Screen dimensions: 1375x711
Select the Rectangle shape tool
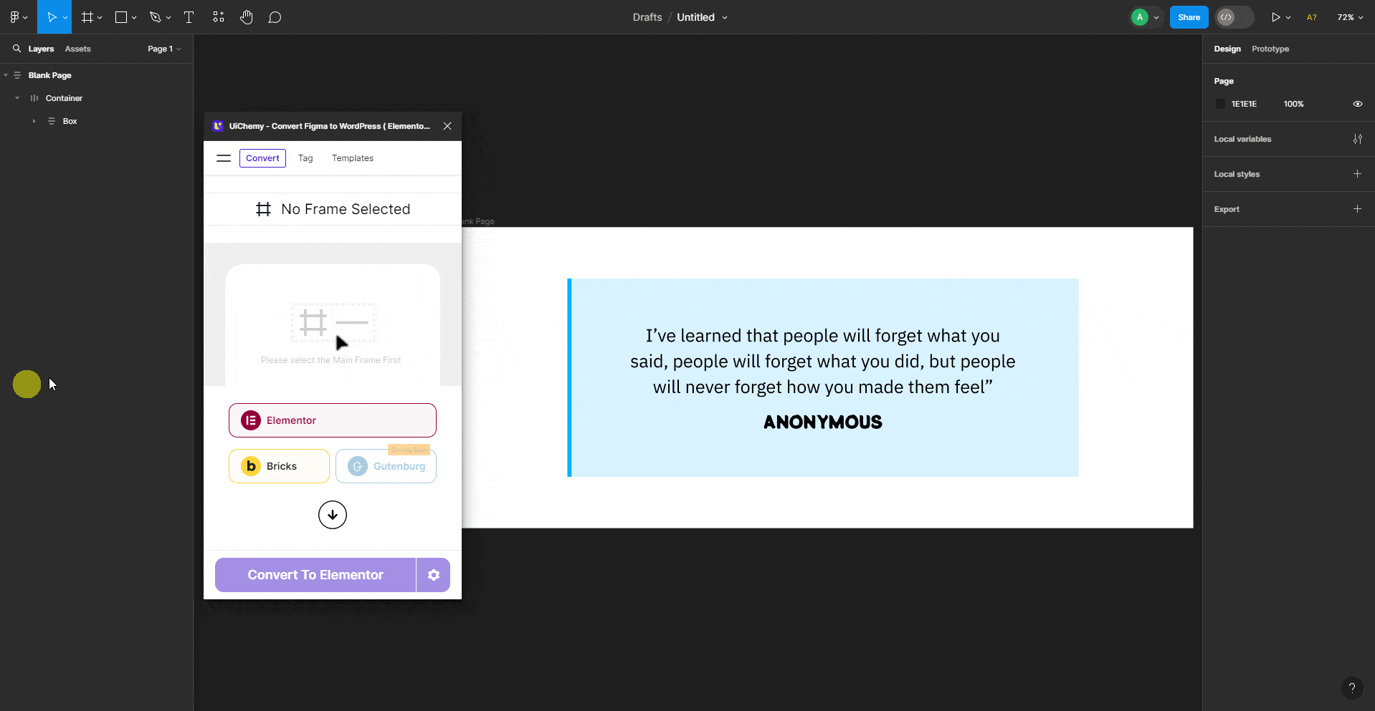tap(120, 16)
